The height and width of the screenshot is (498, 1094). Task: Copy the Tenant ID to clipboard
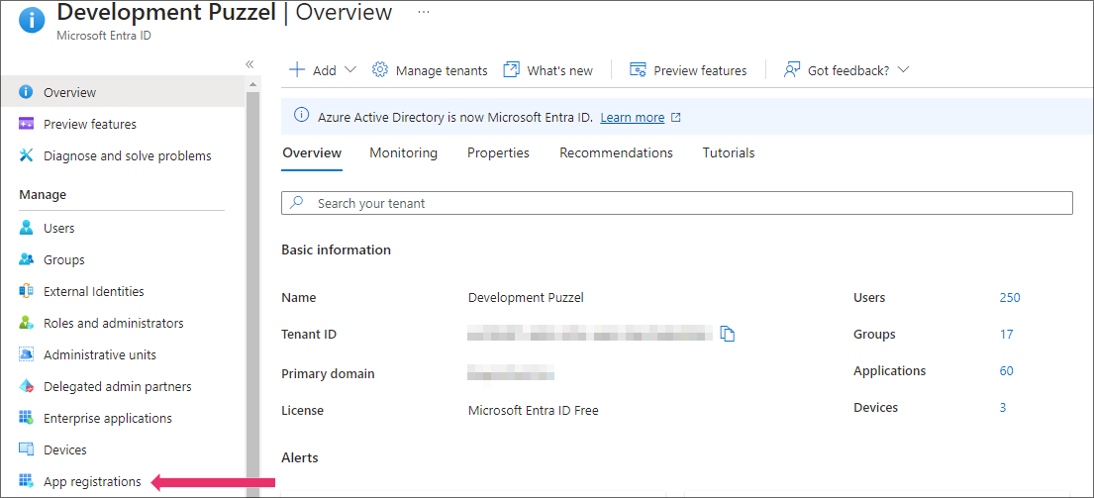(728, 335)
